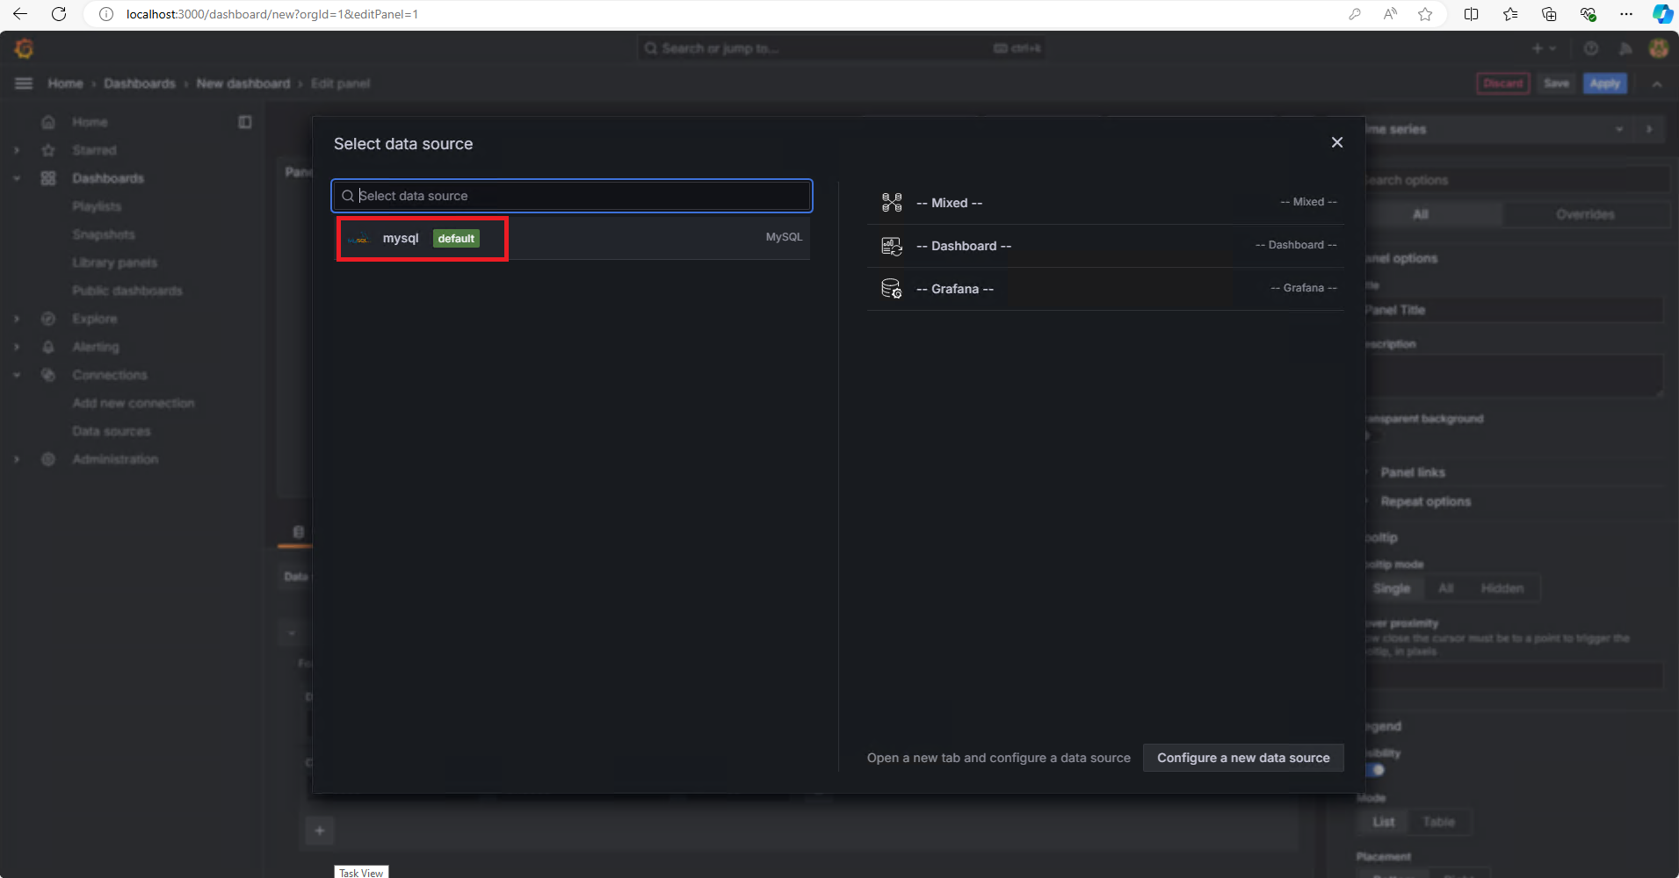Open Explore in the sidebar
The height and width of the screenshot is (878, 1679).
click(x=94, y=319)
